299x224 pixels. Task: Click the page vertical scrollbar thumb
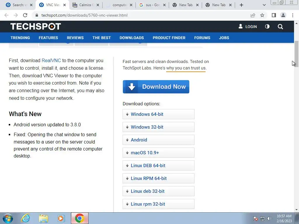[296, 54]
